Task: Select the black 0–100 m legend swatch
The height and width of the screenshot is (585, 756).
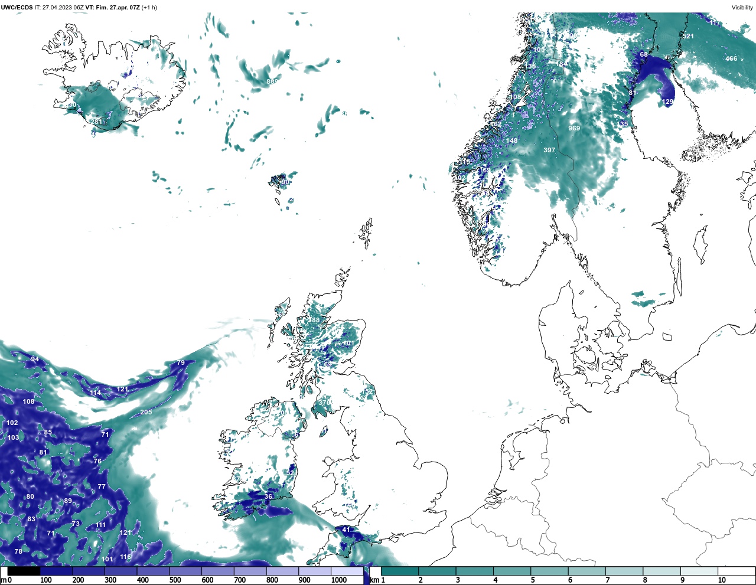Action: click(x=24, y=571)
